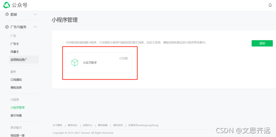Select 小程序管理 in sidebar
Image resolution: width=276 pixels, height=137 pixels.
click(18, 108)
